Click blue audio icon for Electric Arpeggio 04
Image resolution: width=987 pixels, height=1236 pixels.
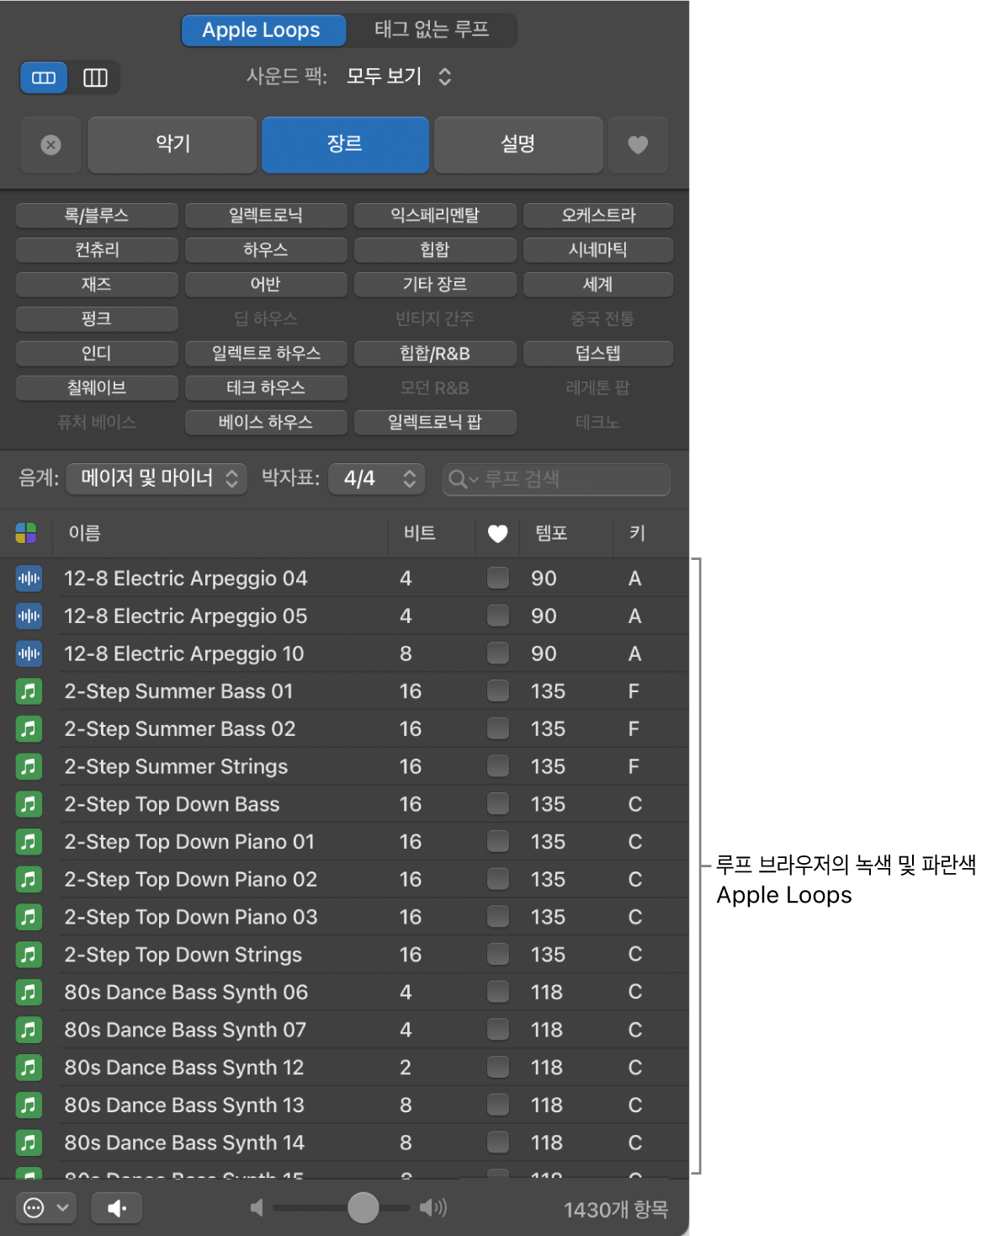click(x=29, y=578)
